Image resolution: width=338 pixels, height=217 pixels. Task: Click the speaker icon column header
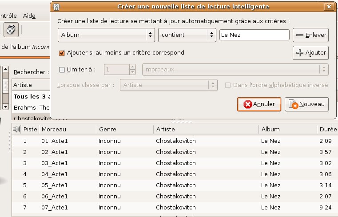coord(16,129)
